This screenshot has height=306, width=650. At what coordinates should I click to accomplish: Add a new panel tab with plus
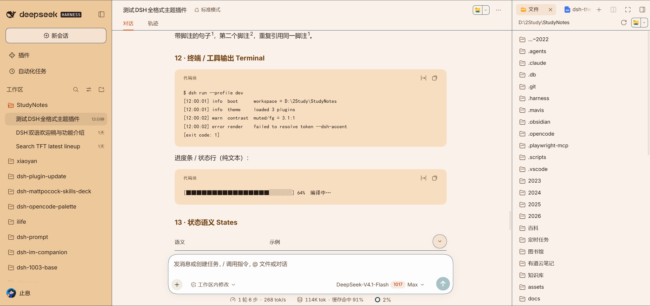click(x=599, y=10)
